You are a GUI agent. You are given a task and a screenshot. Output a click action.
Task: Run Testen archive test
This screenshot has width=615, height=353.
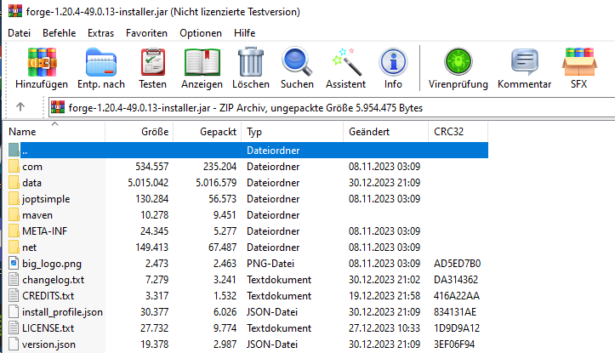pyautogui.click(x=152, y=62)
